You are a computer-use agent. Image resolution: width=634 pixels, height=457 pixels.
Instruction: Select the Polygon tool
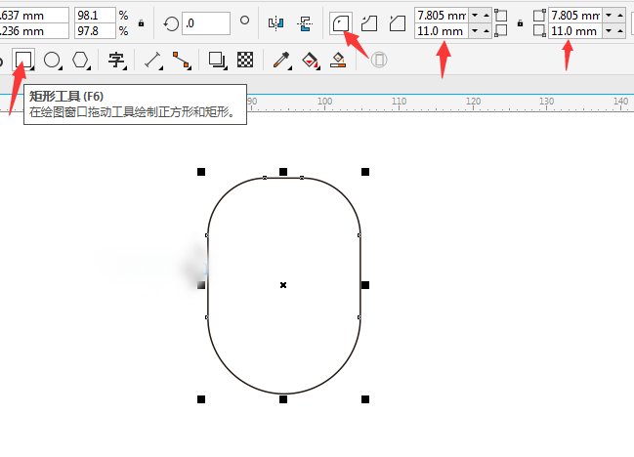(80, 61)
